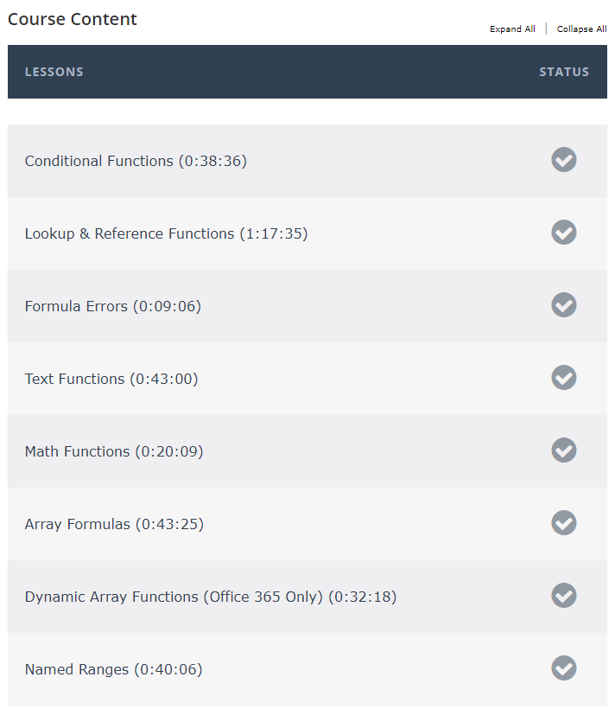This screenshot has width=615, height=709.
Task: Expand all lessons with Expand All
Action: point(512,29)
